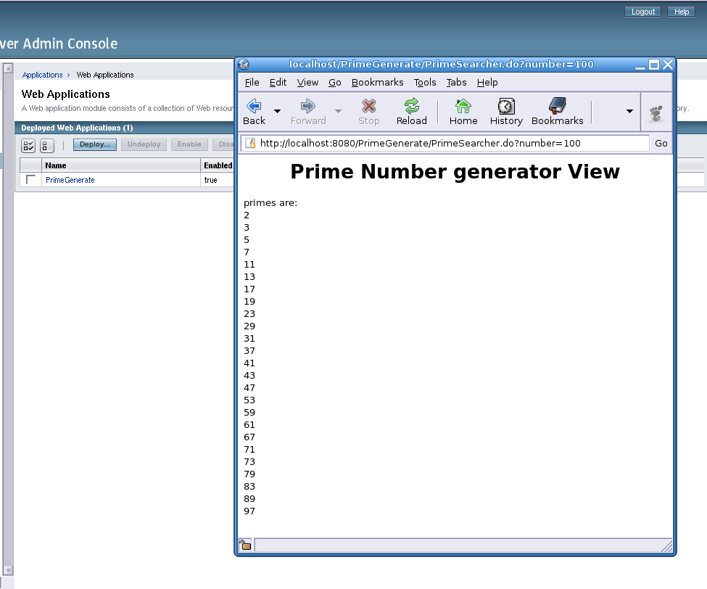Open the Bookmarks menu in menu bar
This screenshot has height=589, width=707.
(x=377, y=83)
